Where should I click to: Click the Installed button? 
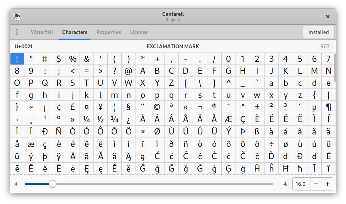pos(318,32)
